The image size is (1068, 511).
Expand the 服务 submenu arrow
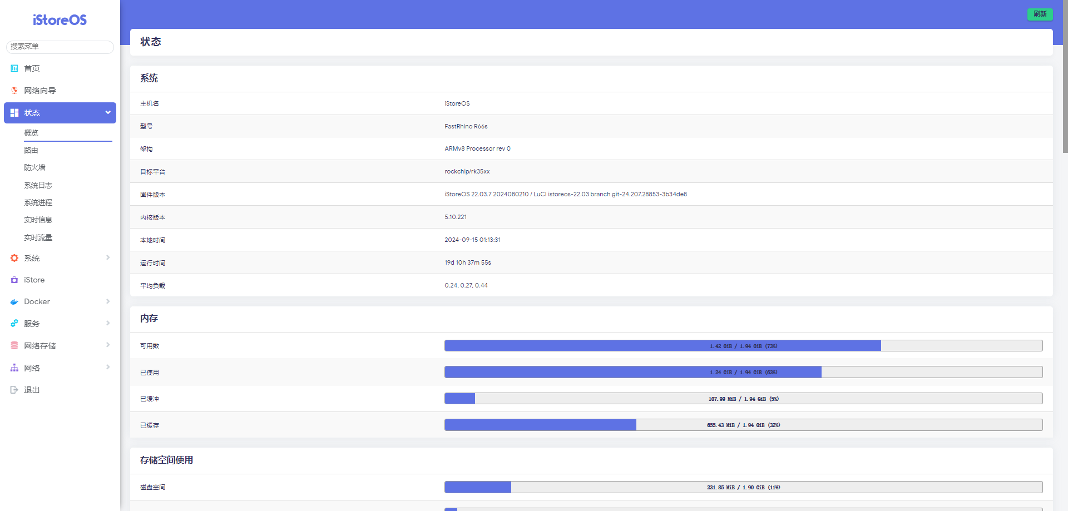[x=108, y=323]
